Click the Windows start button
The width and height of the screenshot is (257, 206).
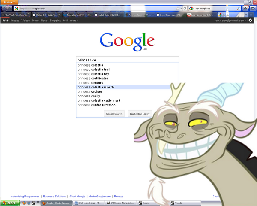(10, 203)
